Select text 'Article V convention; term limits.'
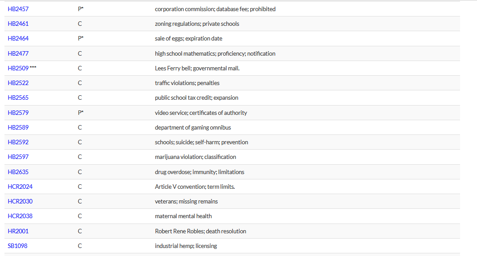The image size is (477, 256). click(x=195, y=187)
